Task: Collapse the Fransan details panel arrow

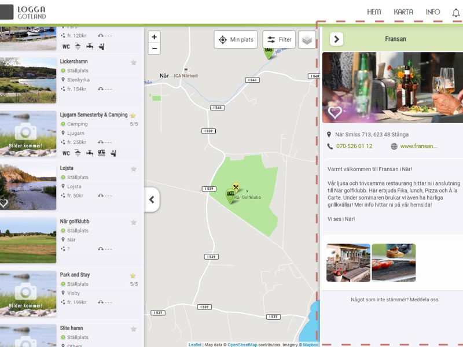Action: (336, 39)
